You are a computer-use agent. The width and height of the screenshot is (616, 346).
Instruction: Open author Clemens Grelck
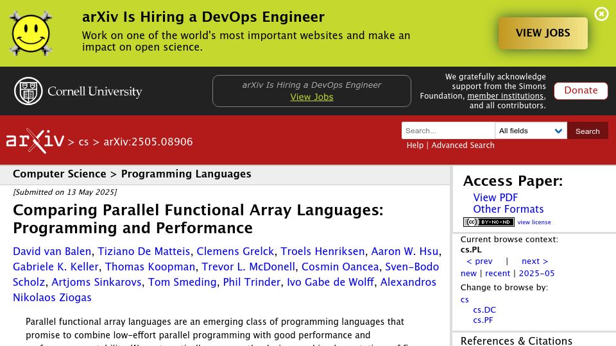(235, 251)
